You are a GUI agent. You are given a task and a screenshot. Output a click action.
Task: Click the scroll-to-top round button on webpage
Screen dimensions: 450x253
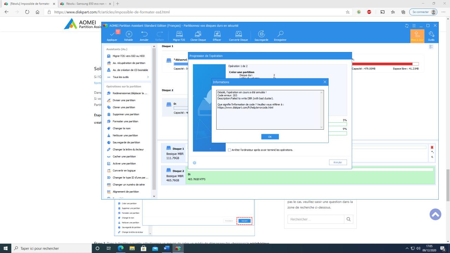click(435, 214)
